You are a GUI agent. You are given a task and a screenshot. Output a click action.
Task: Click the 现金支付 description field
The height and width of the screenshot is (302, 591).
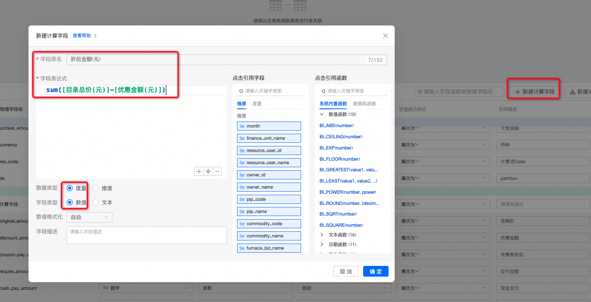coord(544,288)
